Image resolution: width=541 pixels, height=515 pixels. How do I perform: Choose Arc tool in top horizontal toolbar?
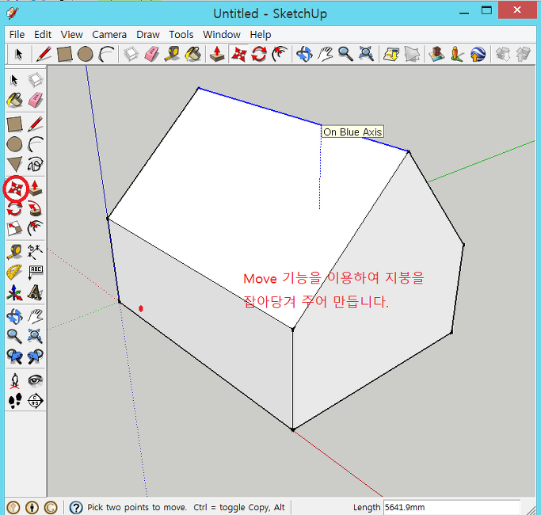tap(106, 54)
